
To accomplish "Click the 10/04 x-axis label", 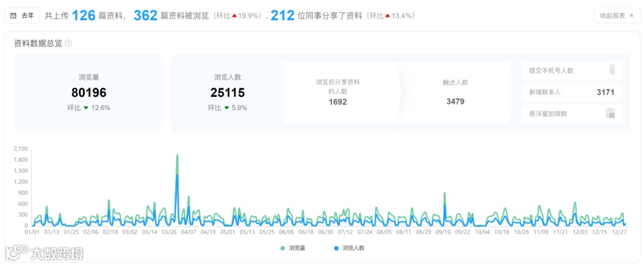I will click(x=482, y=232).
